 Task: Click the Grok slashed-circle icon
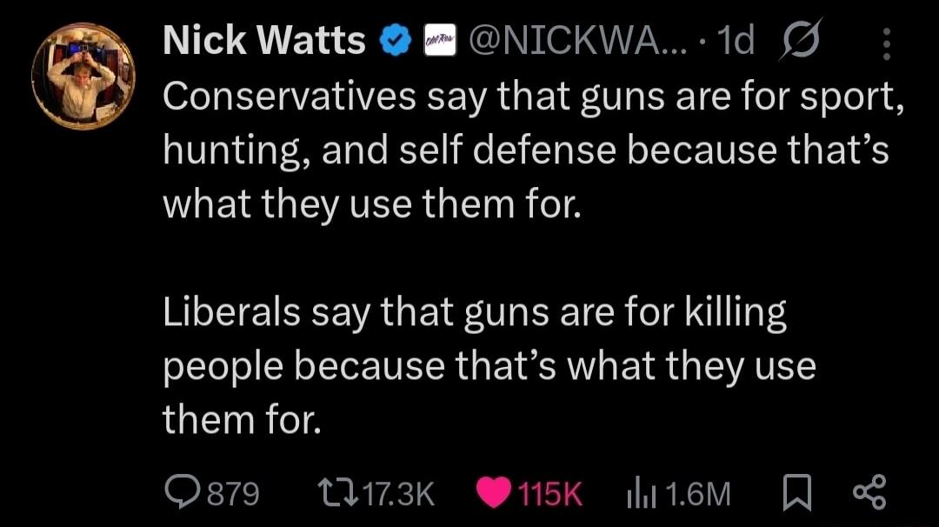(800, 39)
